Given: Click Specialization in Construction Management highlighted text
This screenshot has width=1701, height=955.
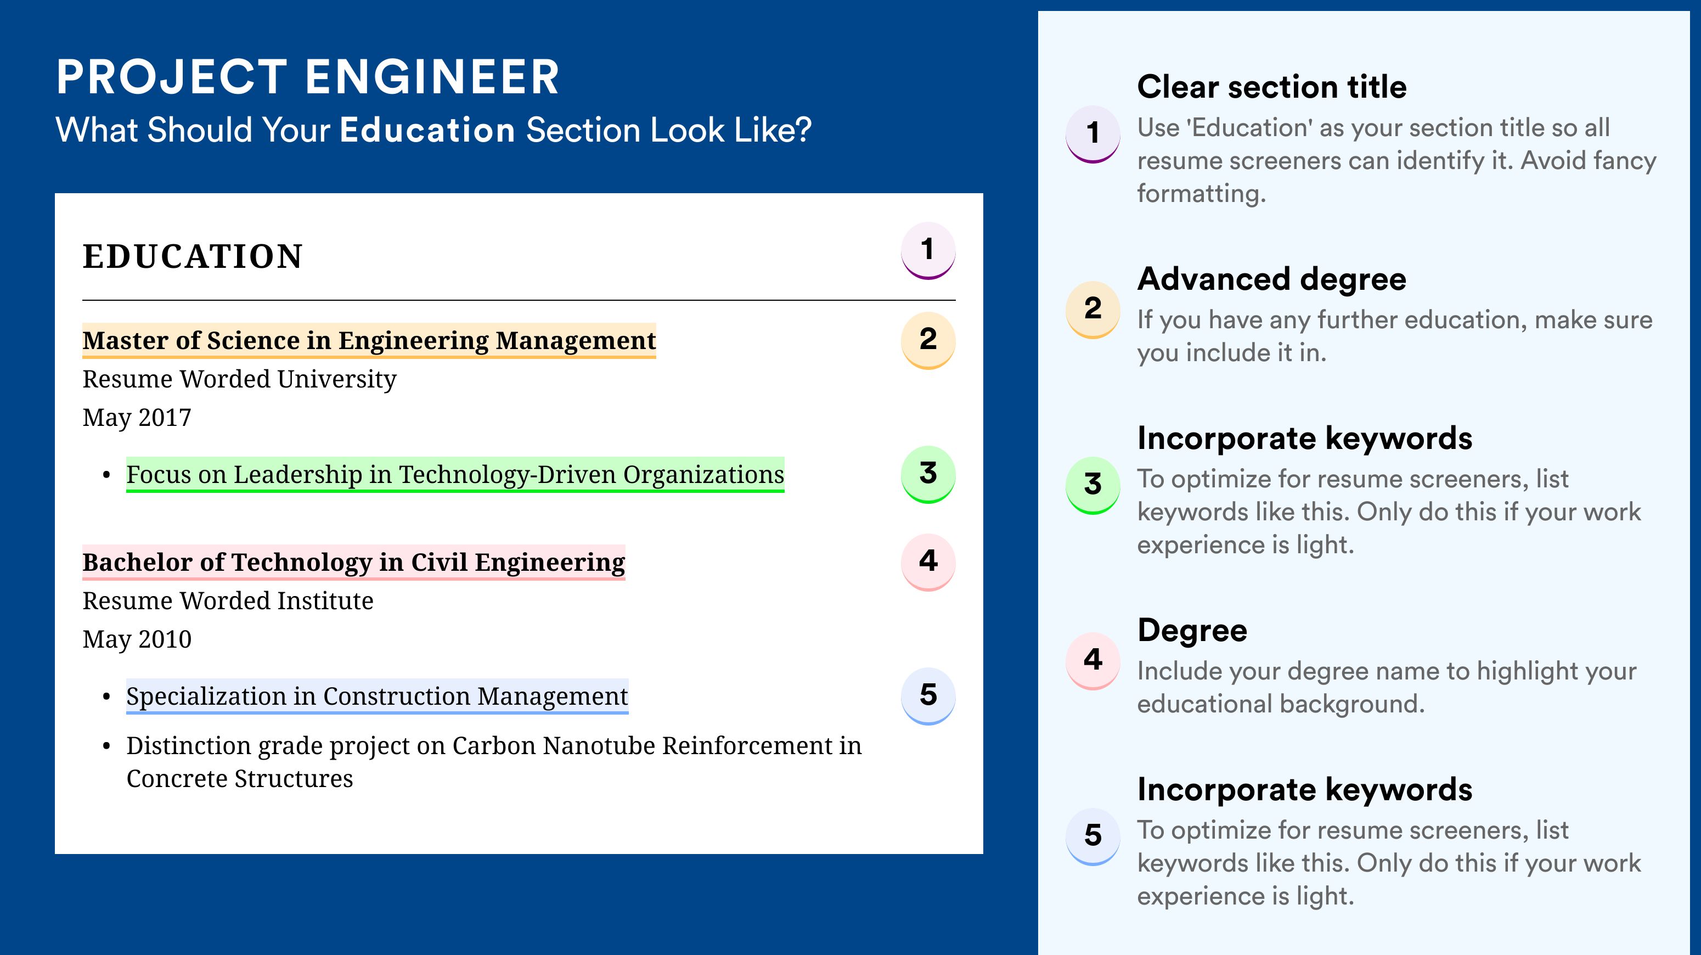Looking at the screenshot, I should (x=377, y=697).
